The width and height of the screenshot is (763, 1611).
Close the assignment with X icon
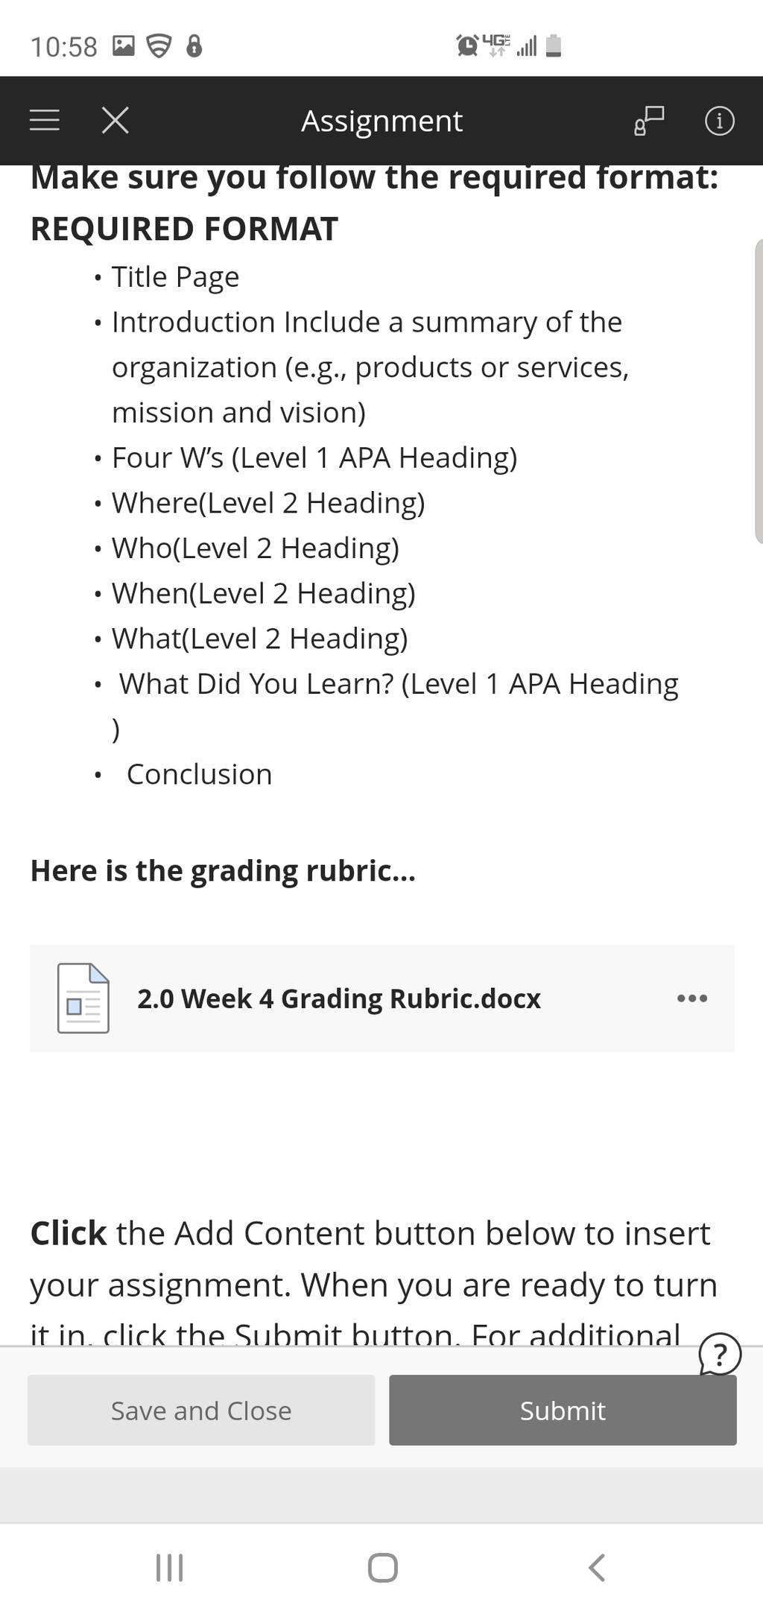click(115, 120)
